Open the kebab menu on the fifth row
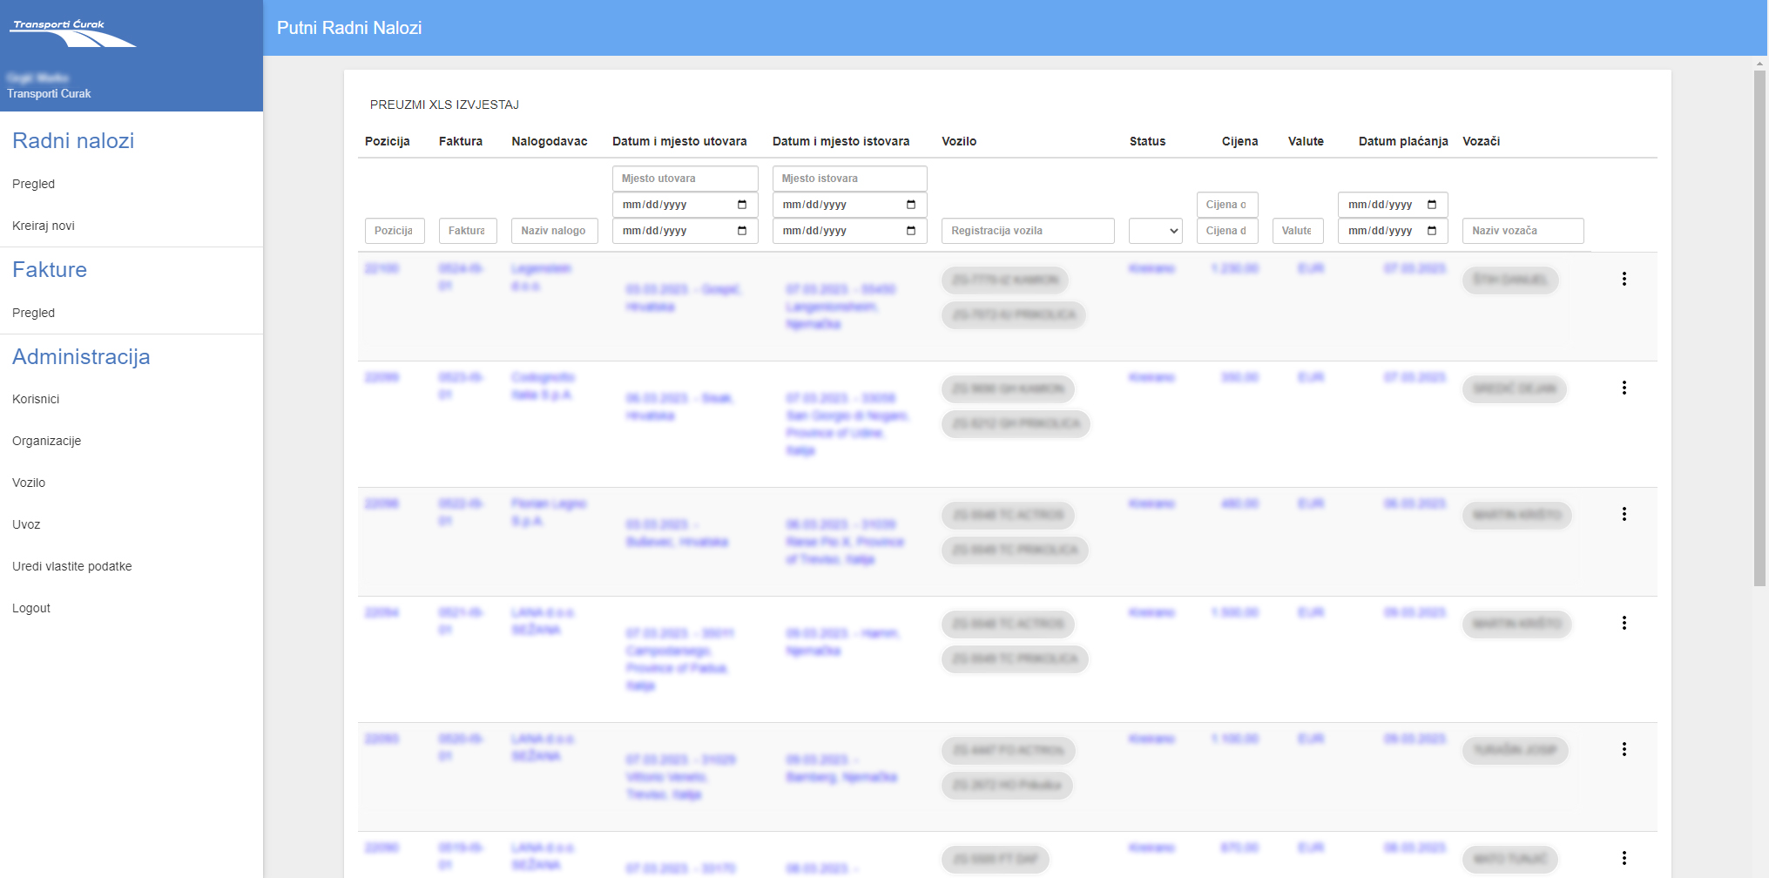 1624,747
